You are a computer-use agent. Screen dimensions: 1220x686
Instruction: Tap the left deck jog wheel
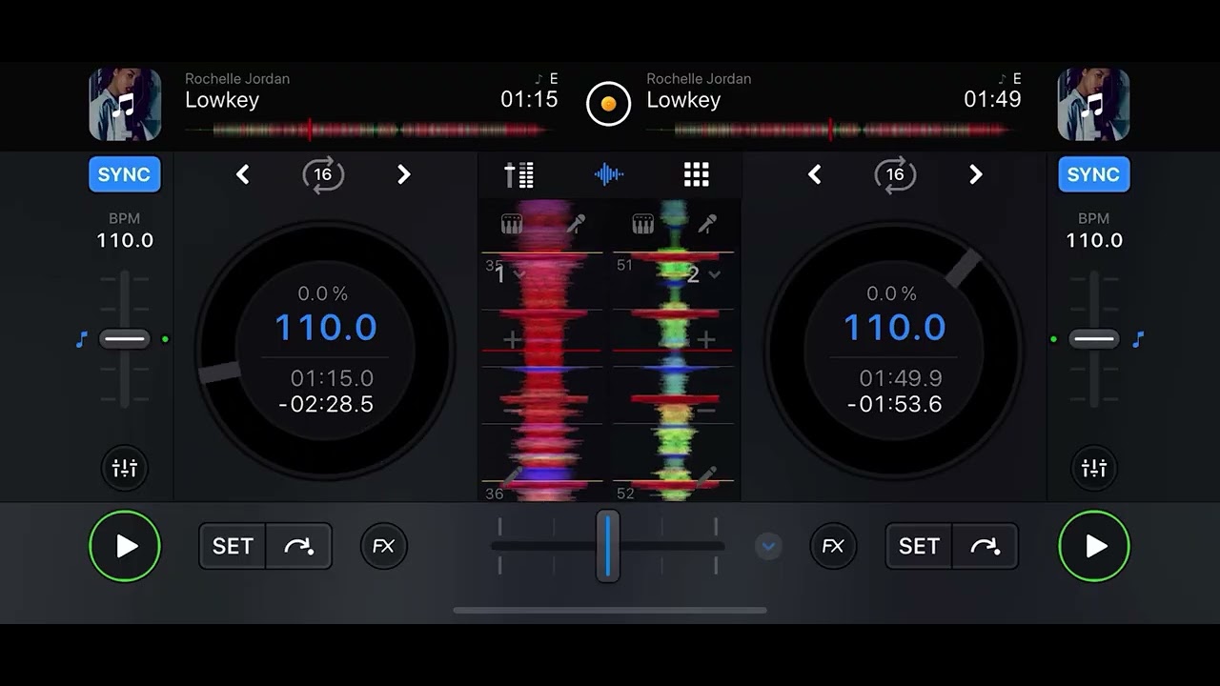(325, 350)
